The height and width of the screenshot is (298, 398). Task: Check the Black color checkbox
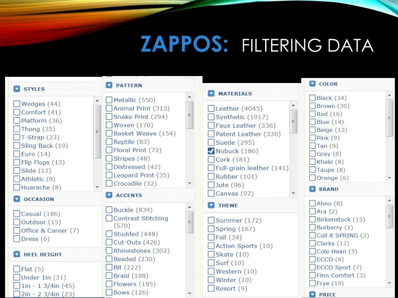[312, 98]
